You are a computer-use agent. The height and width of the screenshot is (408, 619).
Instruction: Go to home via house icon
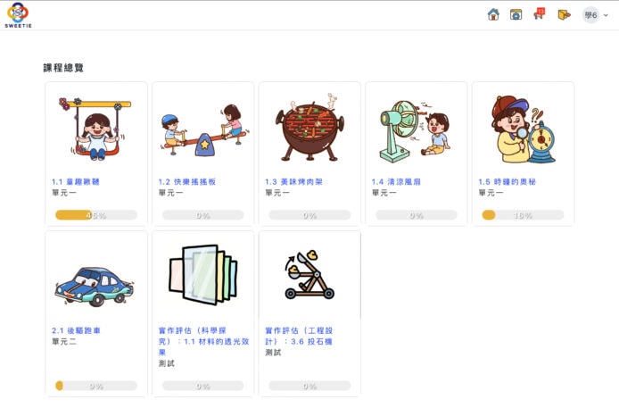tap(493, 14)
